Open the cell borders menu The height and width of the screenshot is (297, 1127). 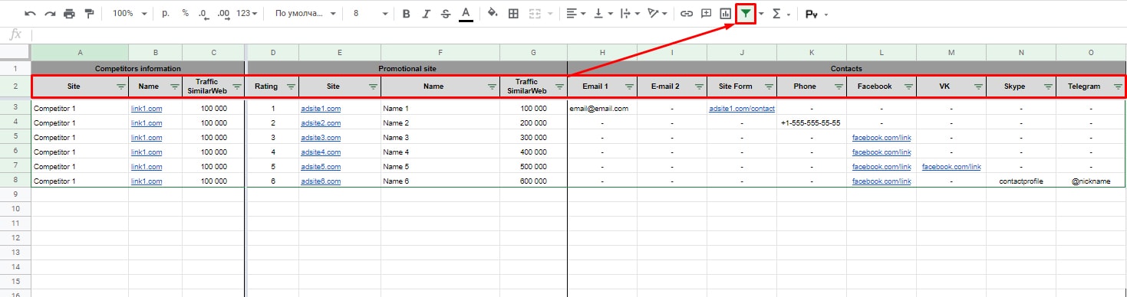click(513, 14)
